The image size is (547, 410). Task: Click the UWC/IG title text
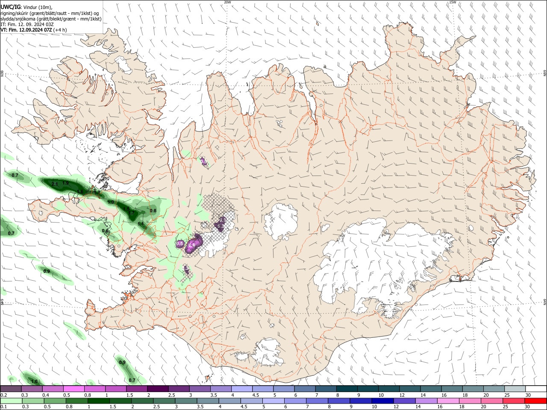pyautogui.click(x=10, y=7)
